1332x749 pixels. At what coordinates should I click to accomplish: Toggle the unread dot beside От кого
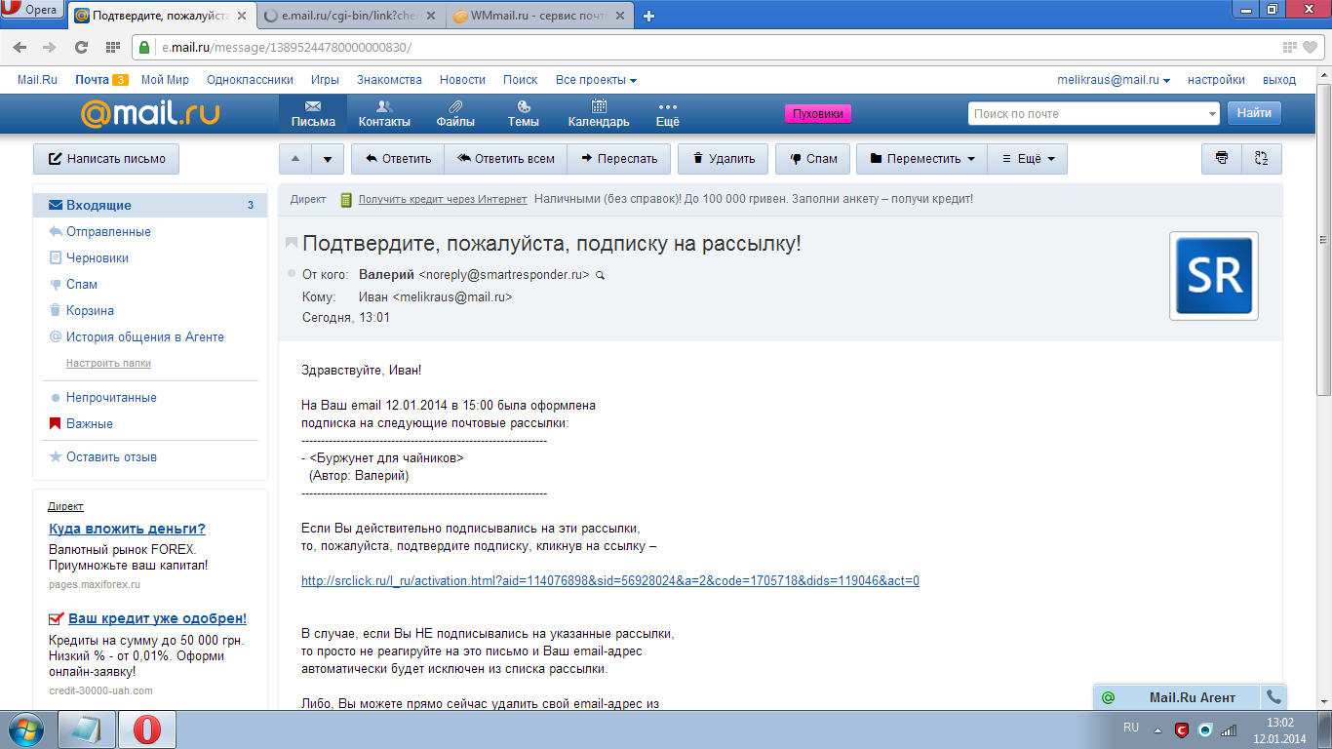coord(292,274)
